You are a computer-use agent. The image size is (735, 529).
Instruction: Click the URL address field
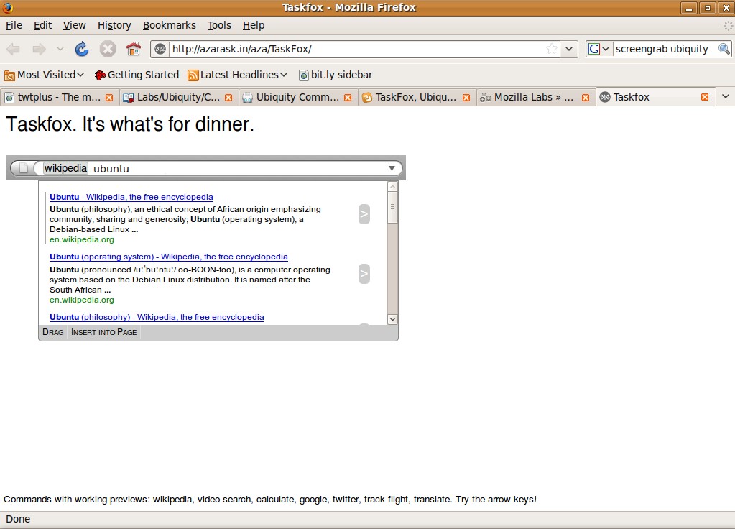point(356,49)
